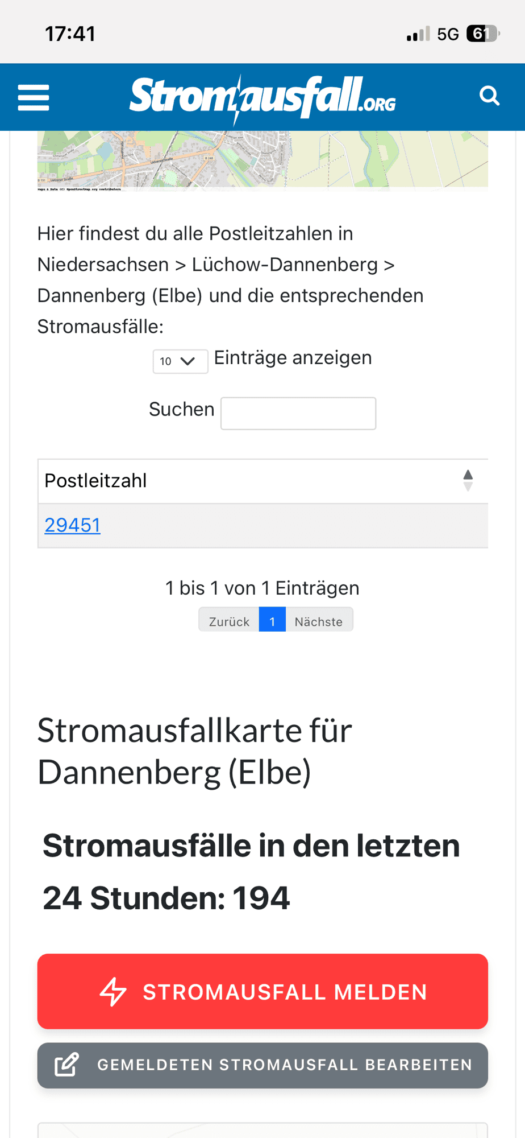The image size is (525, 1138).
Task: Open the hamburger navigation menu
Action: 32,96
